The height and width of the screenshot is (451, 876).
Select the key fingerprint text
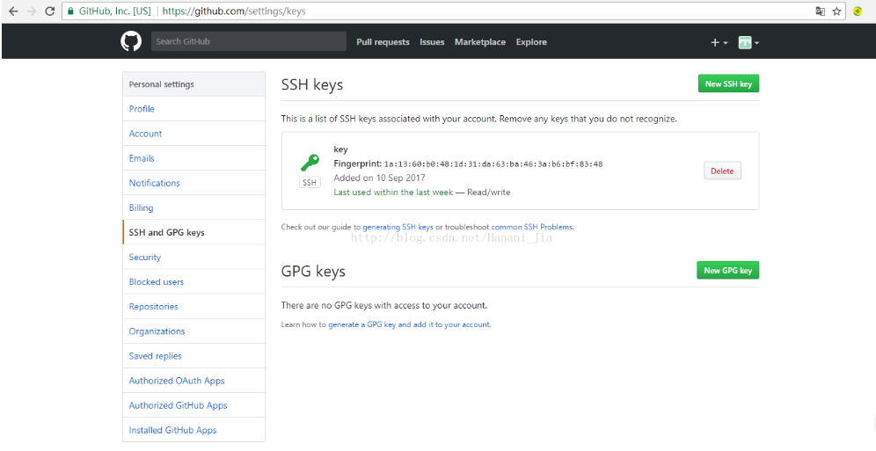tap(493, 164)
